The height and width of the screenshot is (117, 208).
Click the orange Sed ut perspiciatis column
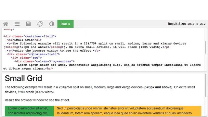(128, 111)
